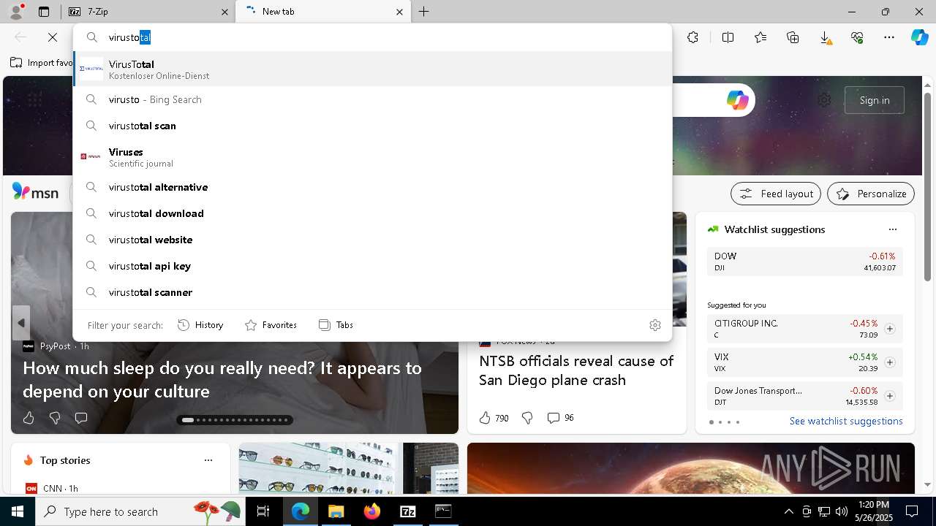Select VirusTotal Kostenloser Online-Dienst suggestion

[372, 69]
